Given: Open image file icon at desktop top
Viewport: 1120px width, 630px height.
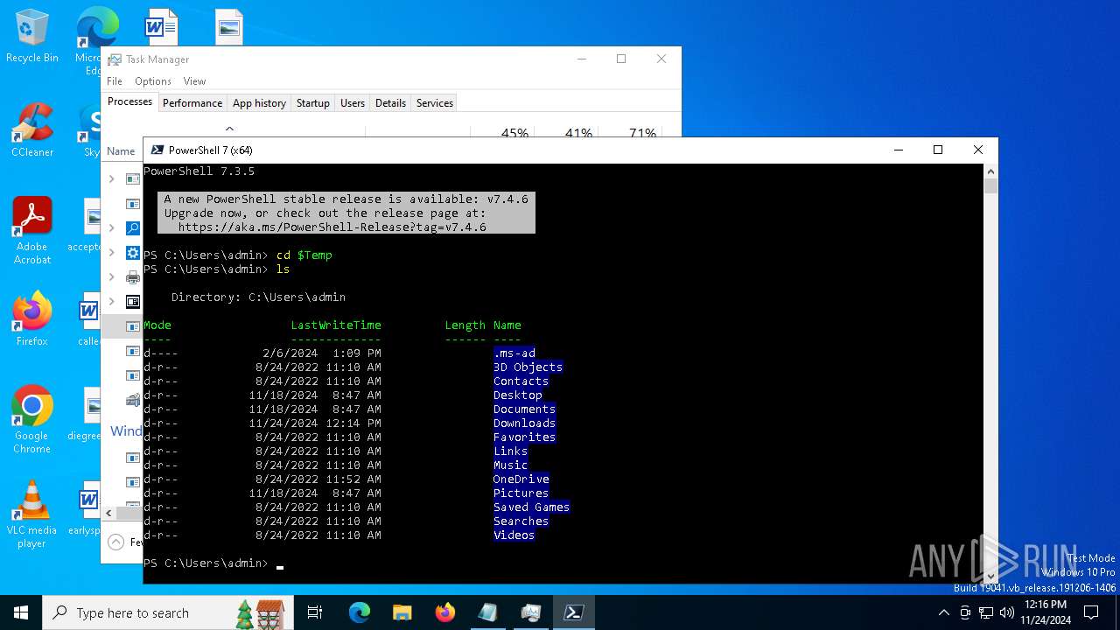Looking at the screenshot, I should (228, 26).
